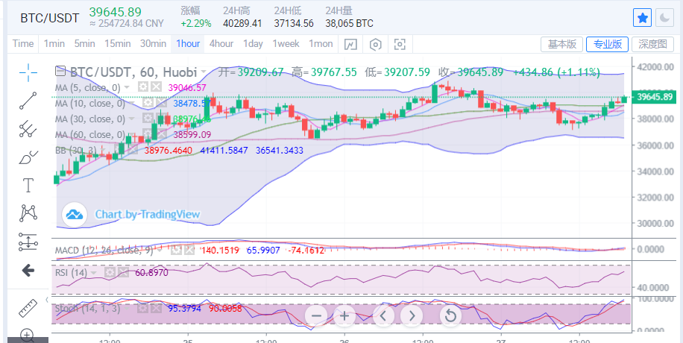Select the 4hour interval
This screenshot has width=683, height=343.
click(221, 44)
